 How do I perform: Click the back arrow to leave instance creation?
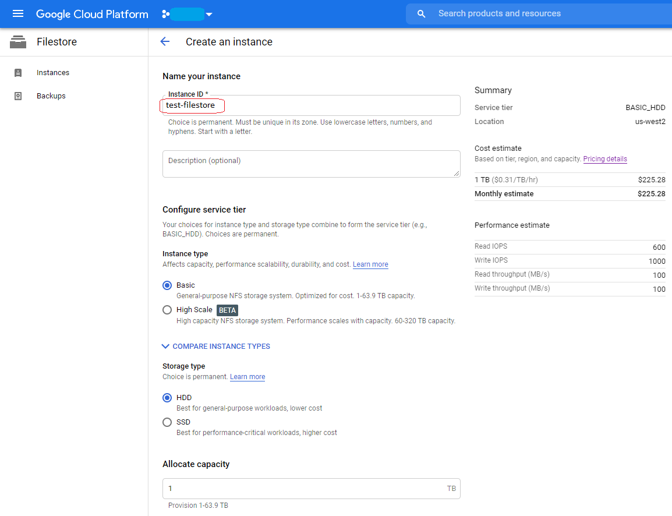click(165, 41)
